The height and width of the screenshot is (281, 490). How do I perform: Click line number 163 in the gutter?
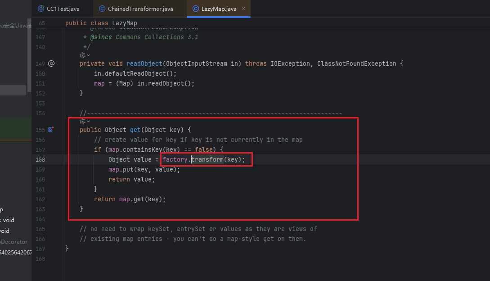[40, 209]
